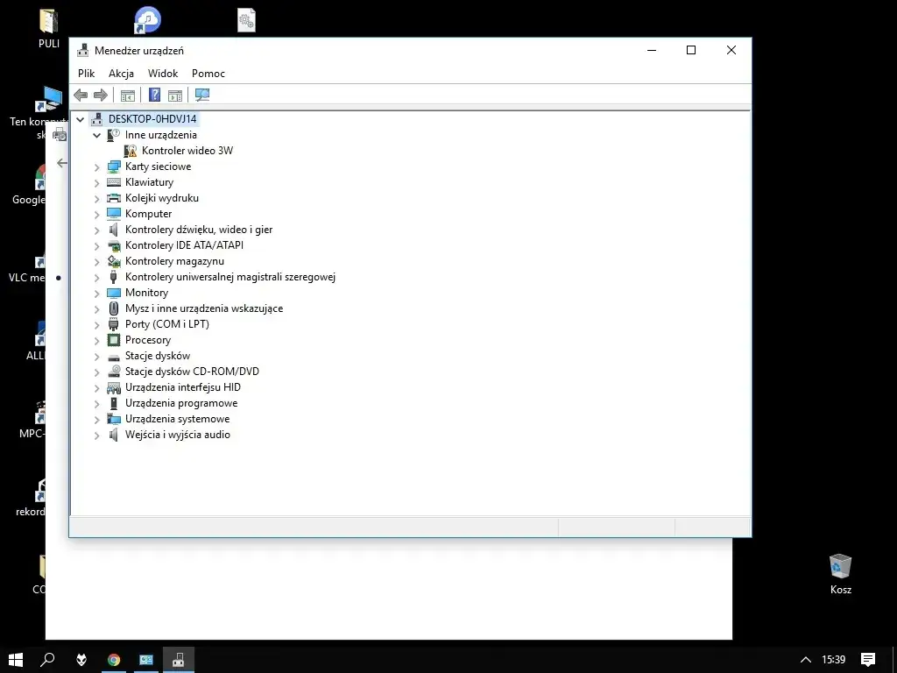
Task: Click the Menedżer urządzeń taskbar button
Action: pos(179,660)
